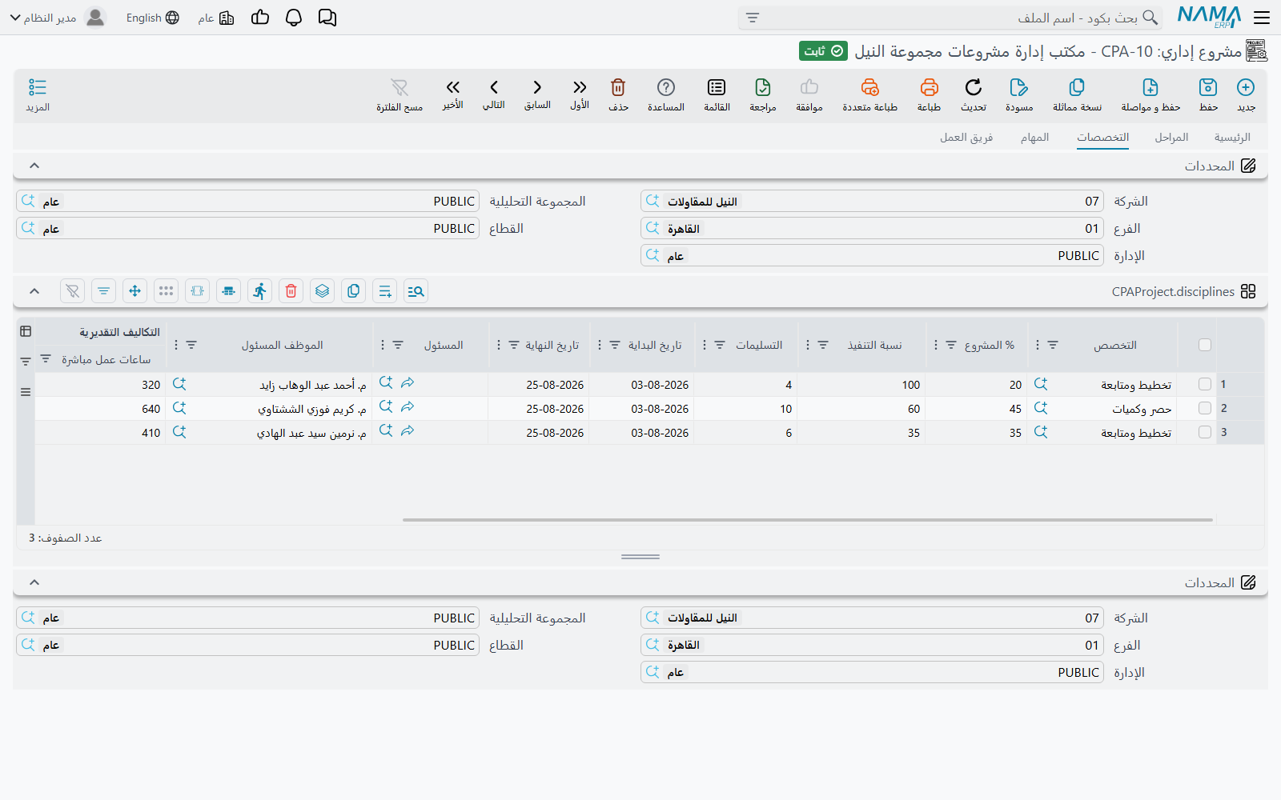Image resolution: width=1281 pixels, height=800 pixels.
Task: Open the row 1 responsible share arrow link
Action: pyautogui.click(x=408, y=383)
